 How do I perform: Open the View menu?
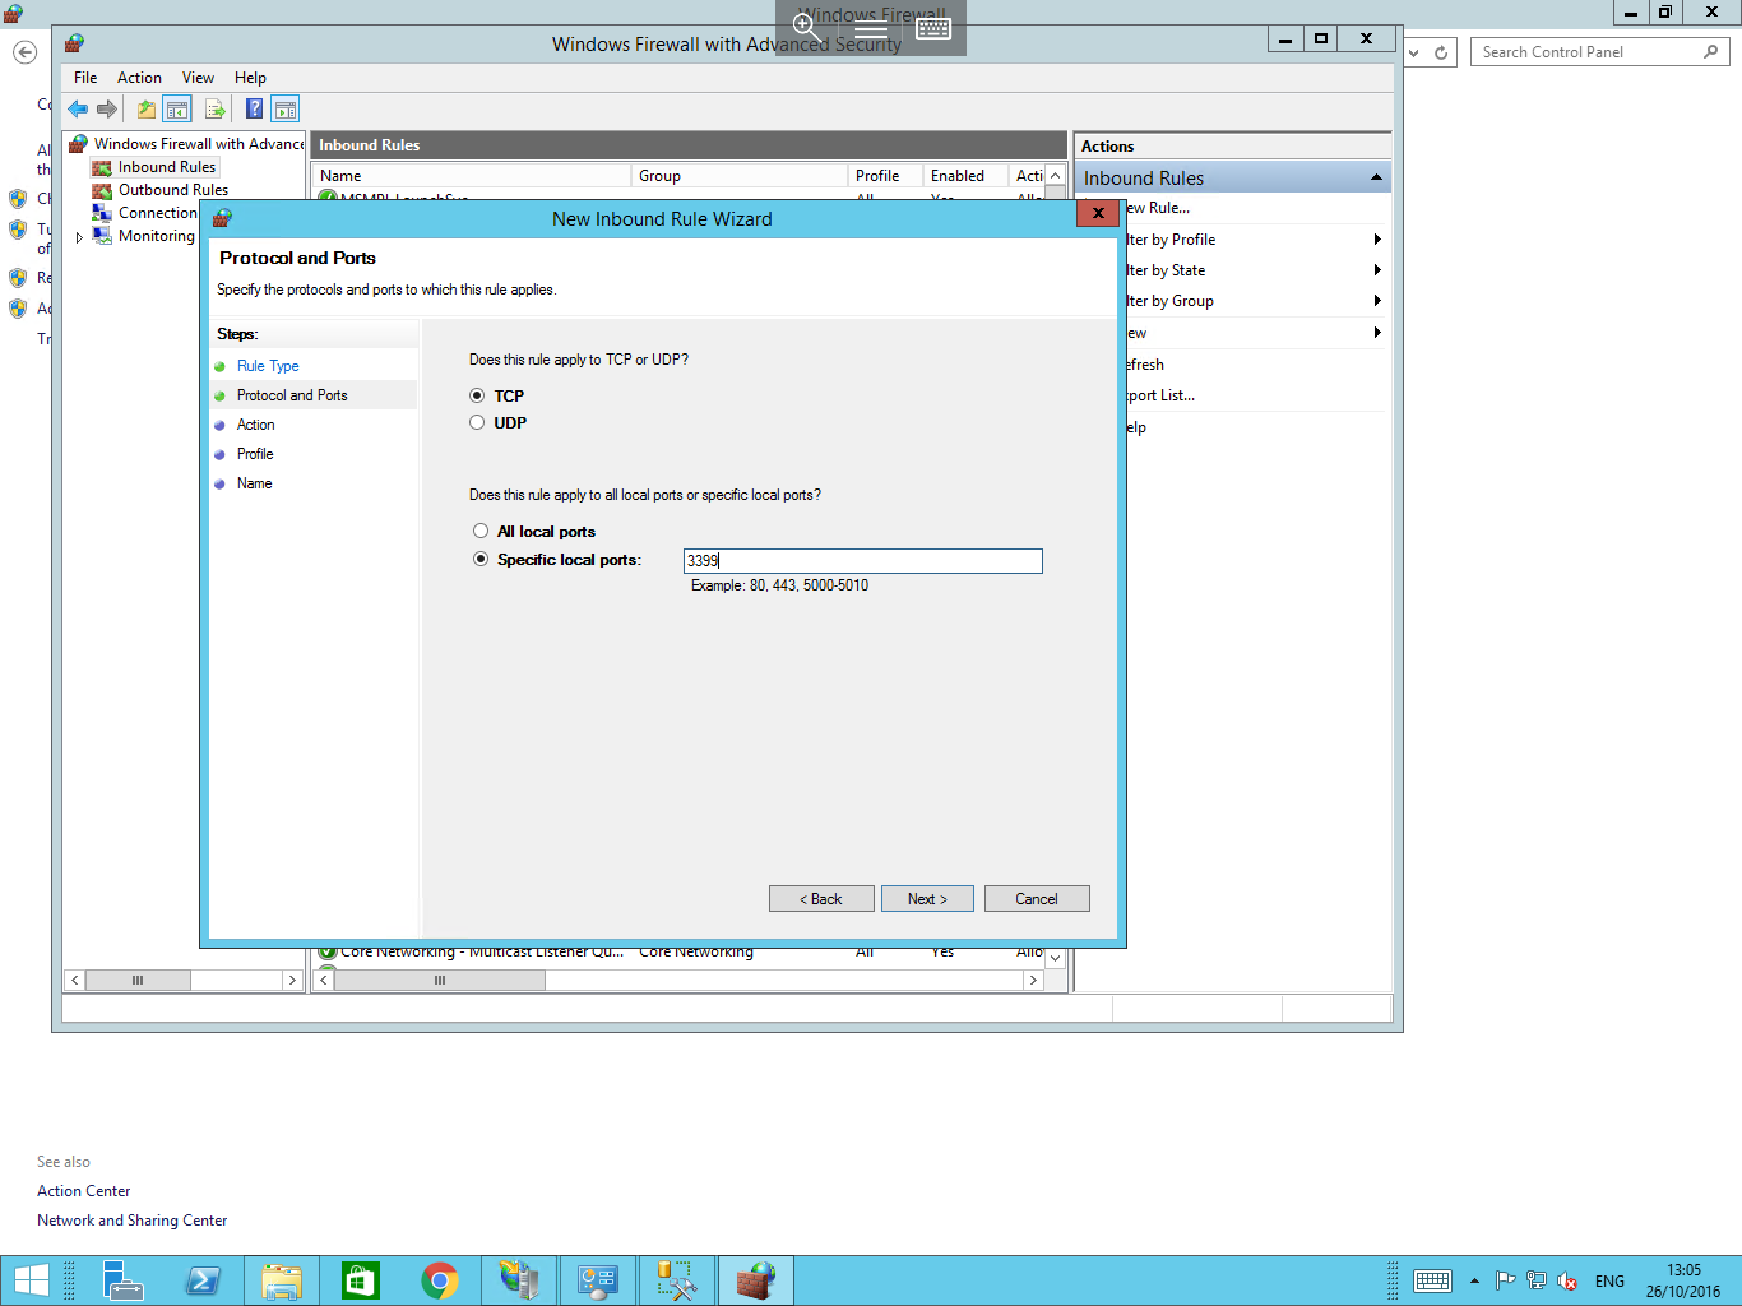click(x=198, y=77)
